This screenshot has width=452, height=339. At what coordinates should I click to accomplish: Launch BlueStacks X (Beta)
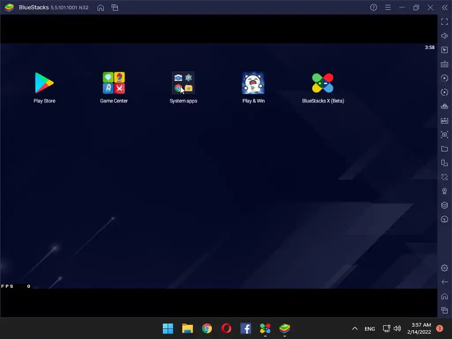coord(323,83)
